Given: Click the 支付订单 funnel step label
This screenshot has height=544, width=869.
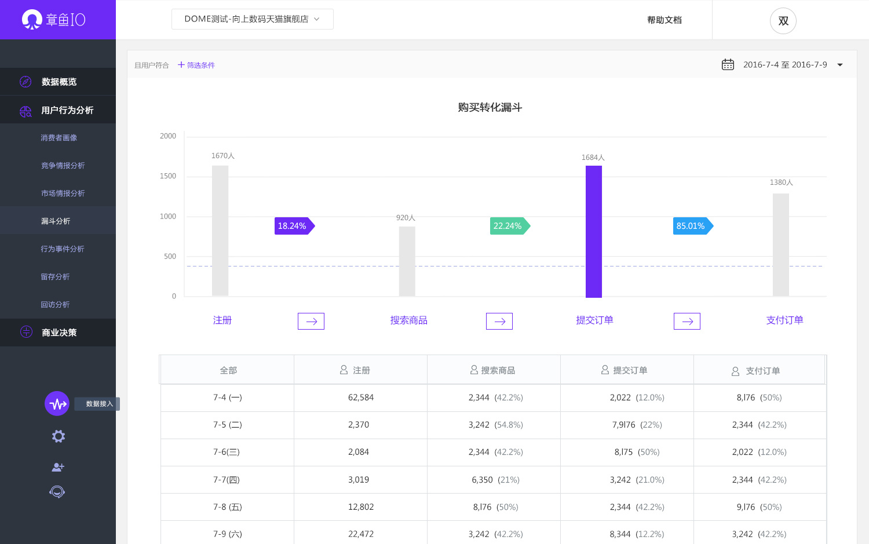Looking at the screenshot, I should point(784,320).
